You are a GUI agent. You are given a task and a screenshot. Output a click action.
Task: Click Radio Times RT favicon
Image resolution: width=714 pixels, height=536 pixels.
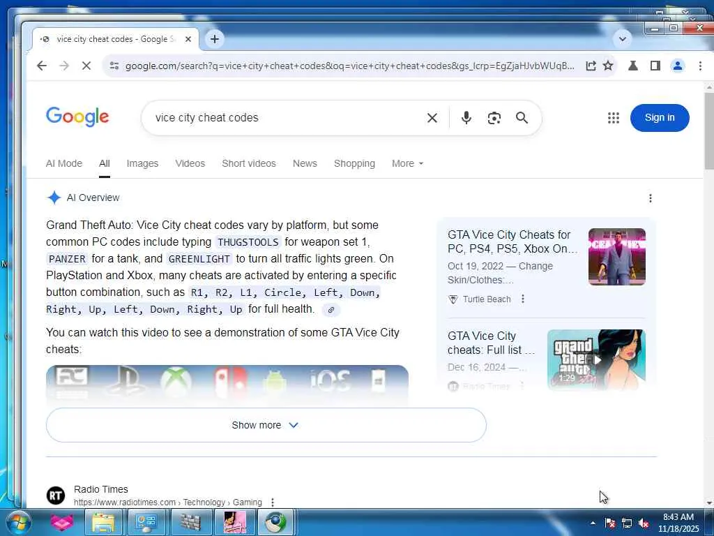point(56,495)
